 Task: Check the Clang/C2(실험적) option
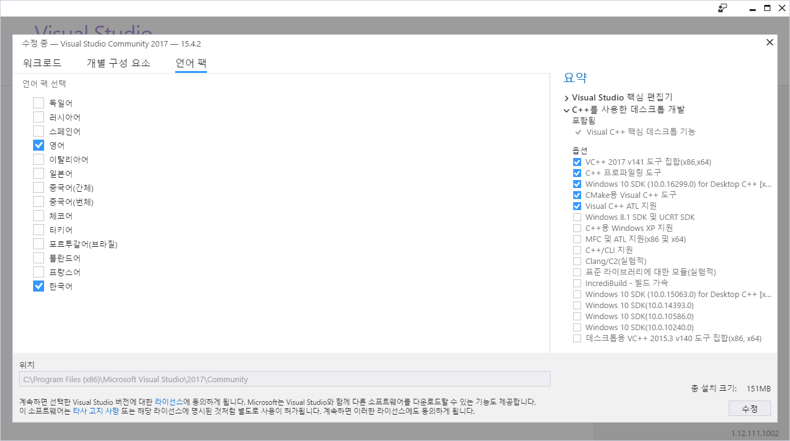click(x=577, y=262)
